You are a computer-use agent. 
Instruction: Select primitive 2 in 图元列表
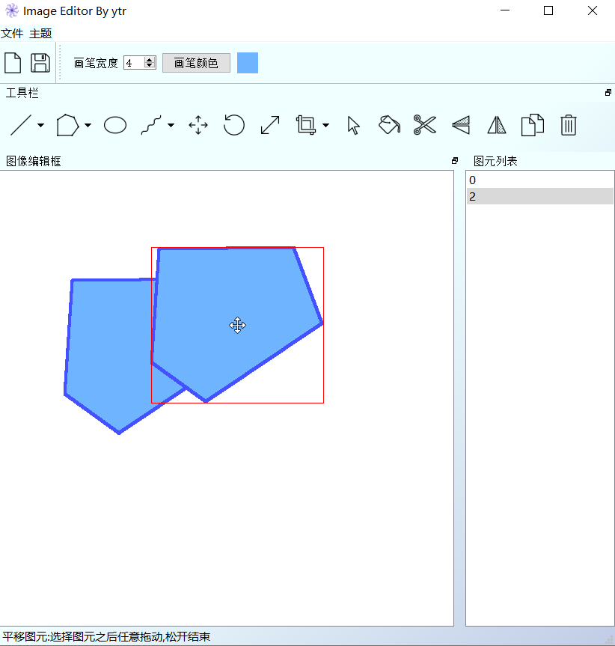click(539, 197)
